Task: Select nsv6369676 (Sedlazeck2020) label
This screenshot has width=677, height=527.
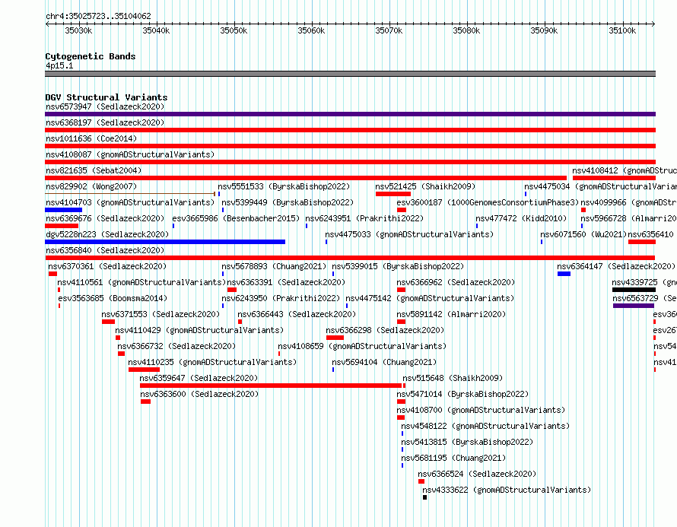Action: point(105,218)
